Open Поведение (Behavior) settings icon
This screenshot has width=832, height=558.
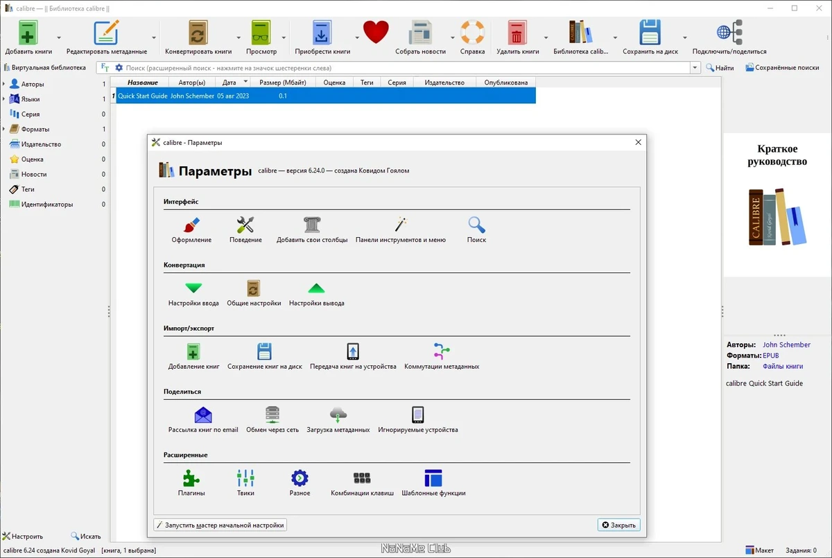point(245,229)
